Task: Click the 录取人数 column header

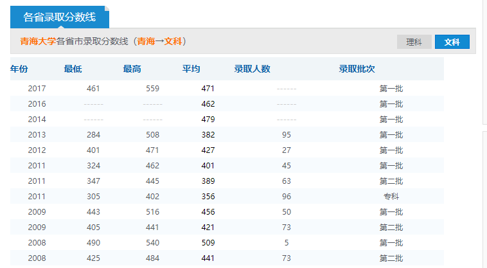Action: (x=252, y=69)
